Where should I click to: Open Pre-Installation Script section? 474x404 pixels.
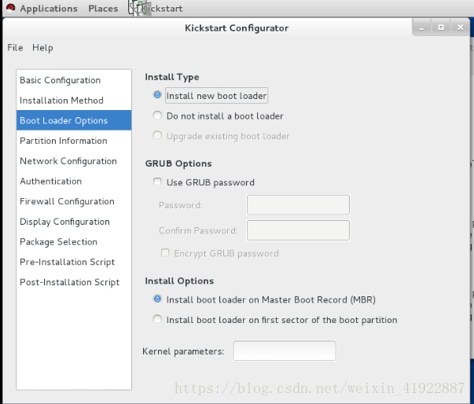[x=74, y=262]
